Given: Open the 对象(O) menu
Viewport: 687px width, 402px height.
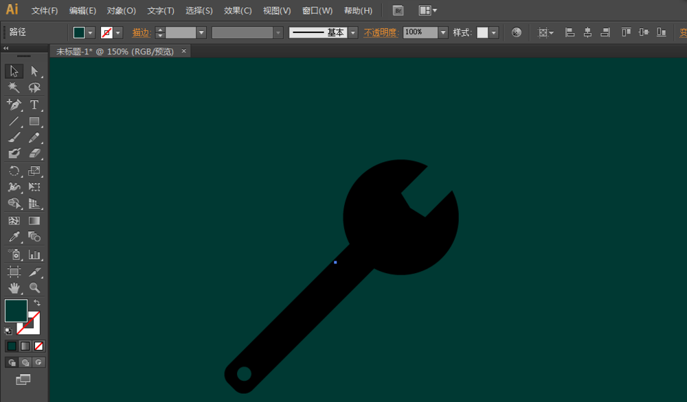Looking at the screenshot, I should point(122,11).
